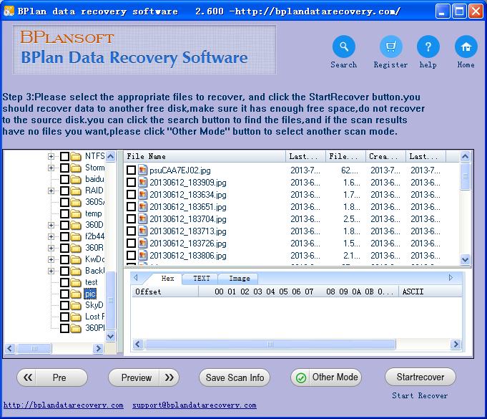Expand the KwDc tree node
The width and height of the screenshot is (487, 419).
click(x=51, y=259)
